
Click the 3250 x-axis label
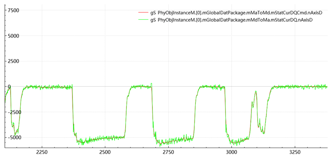[295, 153]
